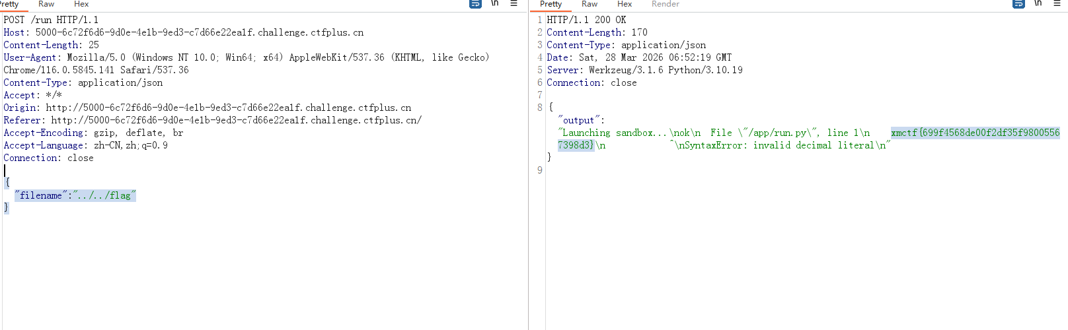Select response Pretty tab
Screen dimensions: 1068x330
pyautogui.click(x=551, y=4)
